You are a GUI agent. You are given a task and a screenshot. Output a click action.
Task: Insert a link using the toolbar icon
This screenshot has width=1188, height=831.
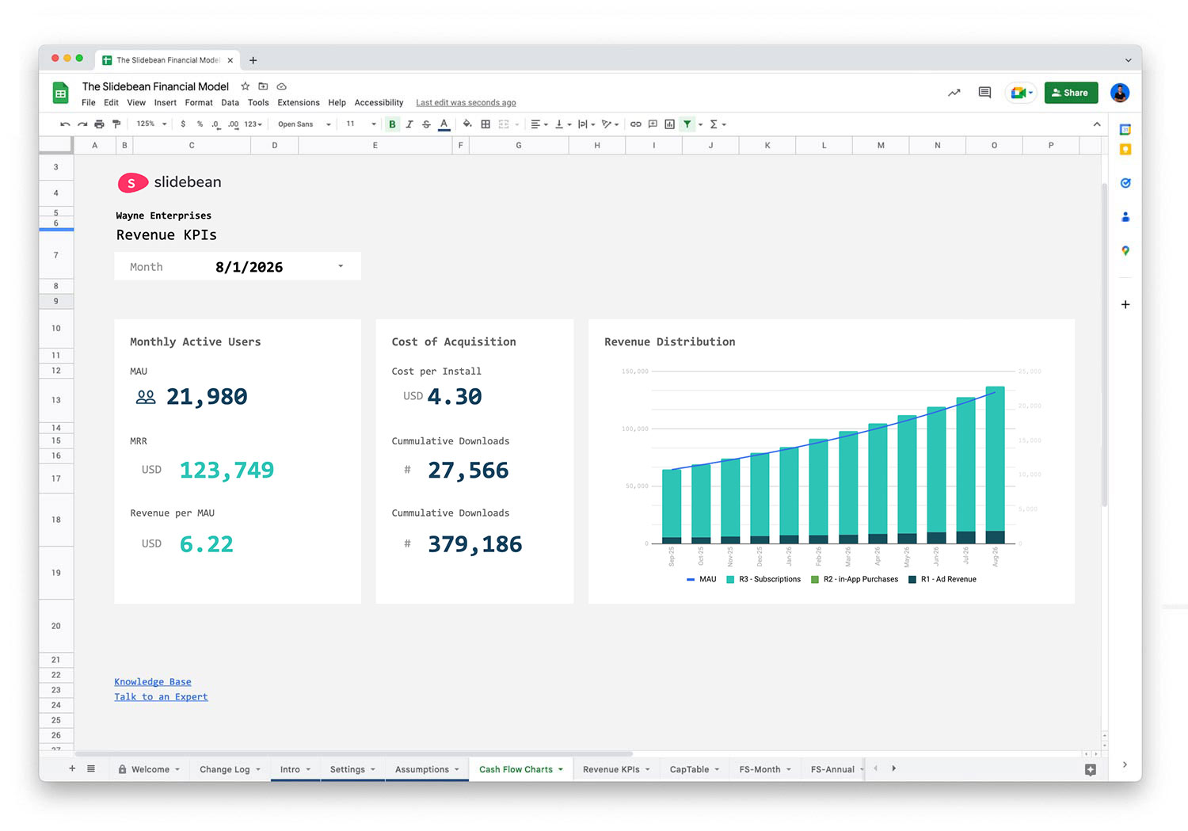tap(636, 124)
